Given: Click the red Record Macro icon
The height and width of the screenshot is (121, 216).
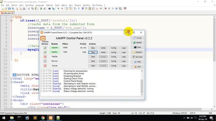Looking at the screenshot, I should pos(105,8).
